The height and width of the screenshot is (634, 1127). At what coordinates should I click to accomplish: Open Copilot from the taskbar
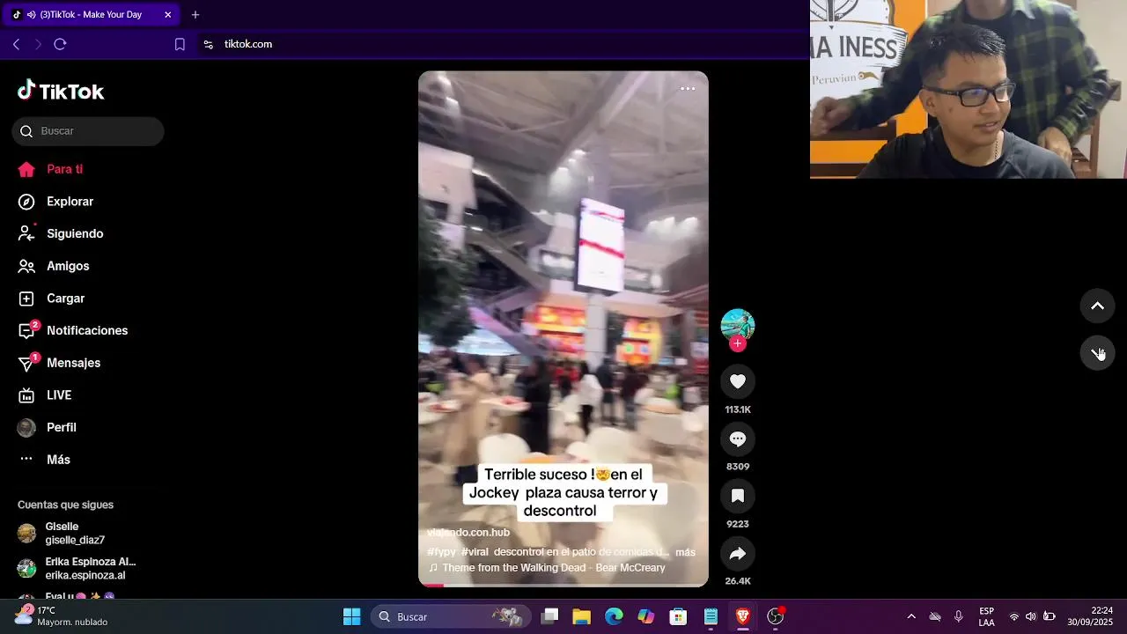(x=646, y=616)
